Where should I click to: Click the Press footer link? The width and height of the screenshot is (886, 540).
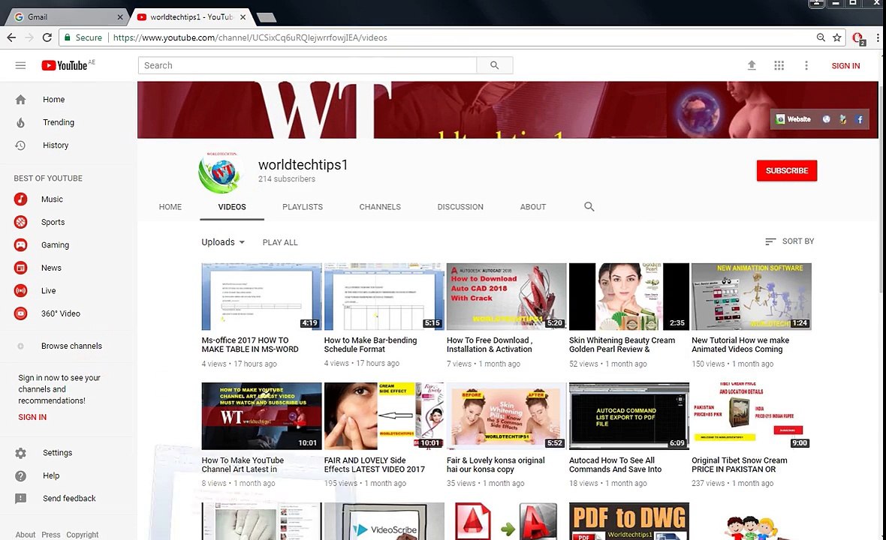(x=50, y=534)
